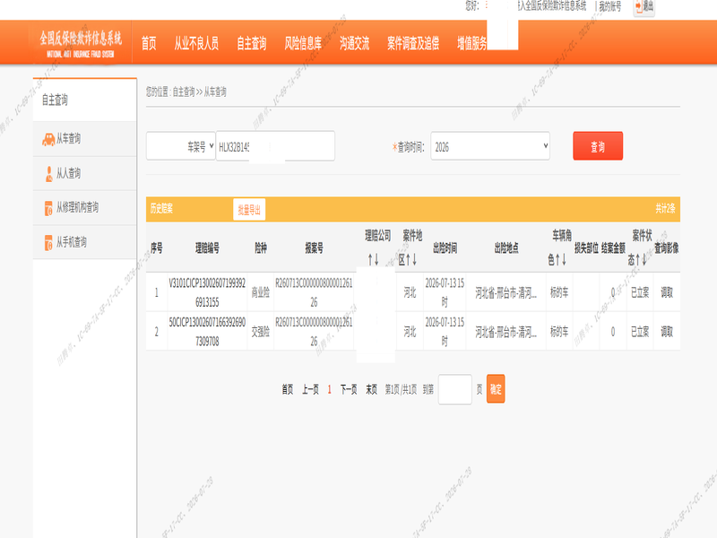
Task: Go to 上一页 in pagination
Action: tap(310, 390)
